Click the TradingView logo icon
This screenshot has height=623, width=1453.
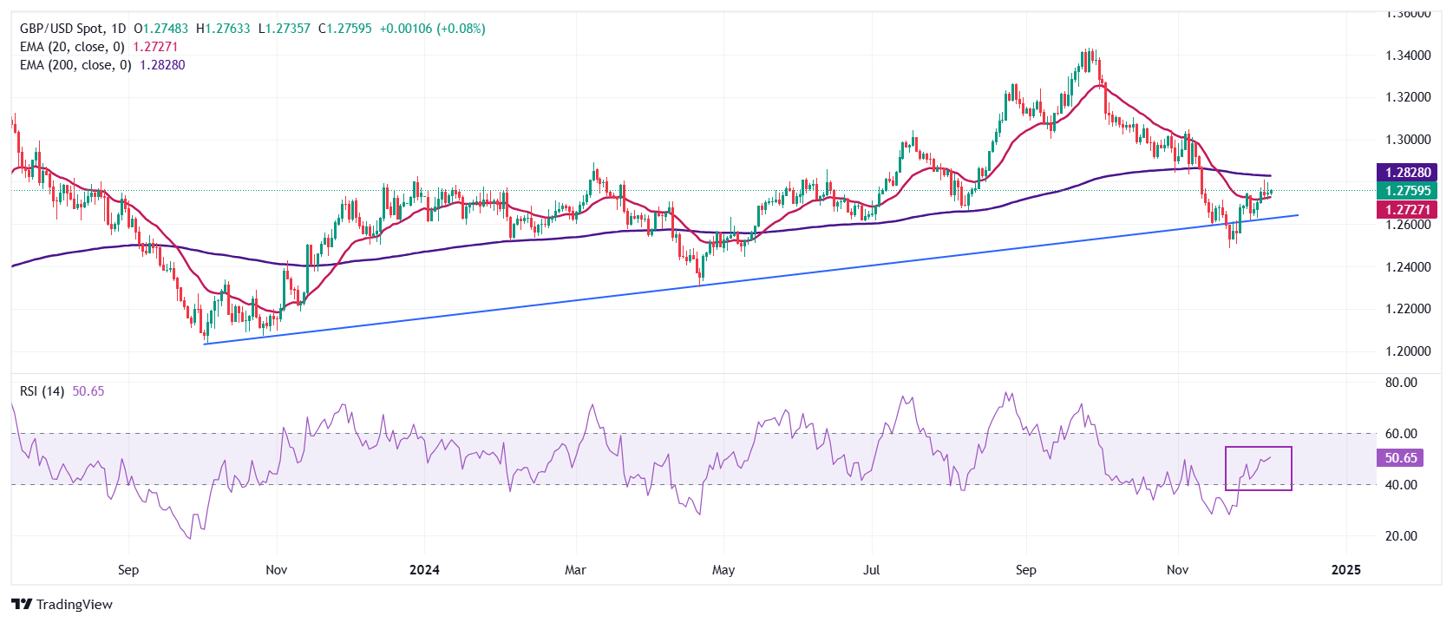22,604
